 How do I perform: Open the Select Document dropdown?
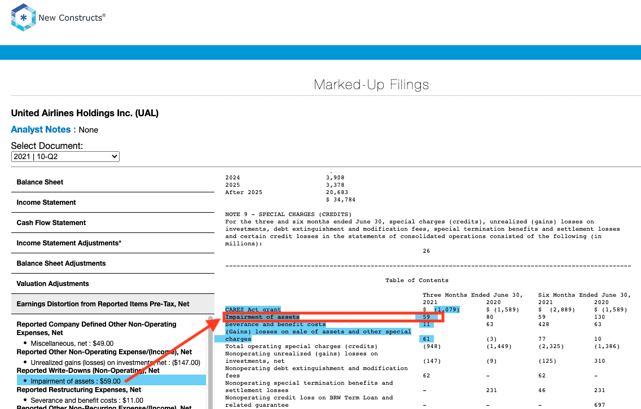coord(65,156)
